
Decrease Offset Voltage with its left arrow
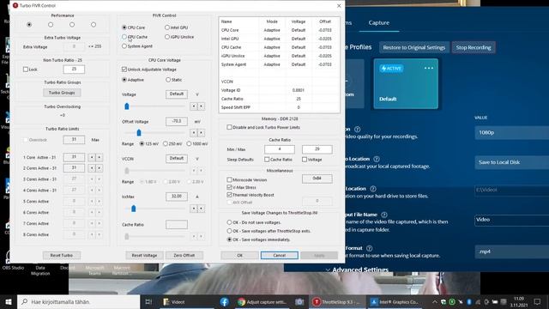[194, 132]
